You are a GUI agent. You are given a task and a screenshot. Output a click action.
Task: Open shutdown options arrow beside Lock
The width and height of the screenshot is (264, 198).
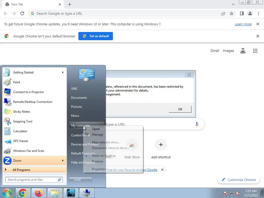89,180
